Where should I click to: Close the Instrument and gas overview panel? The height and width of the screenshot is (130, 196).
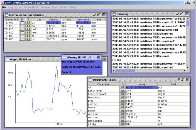pos(104,14)
